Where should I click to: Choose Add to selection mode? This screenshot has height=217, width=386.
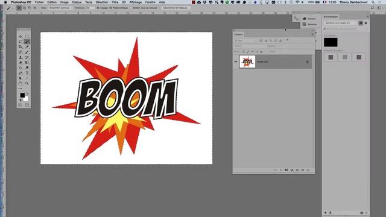24,8
